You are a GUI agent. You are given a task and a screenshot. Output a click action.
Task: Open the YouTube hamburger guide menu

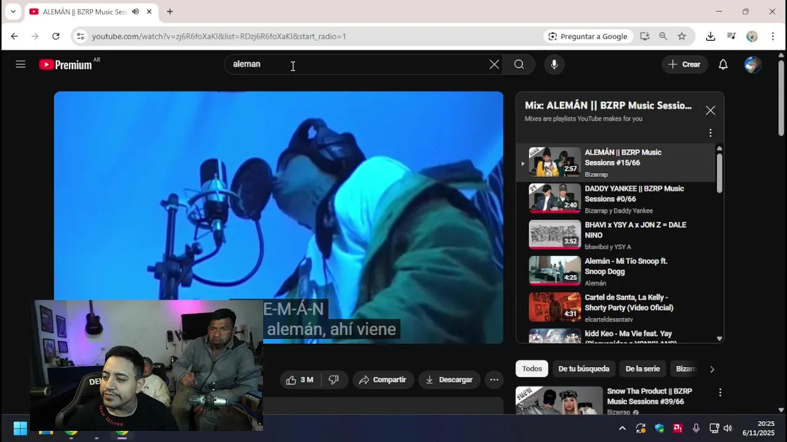pos(20,64)
